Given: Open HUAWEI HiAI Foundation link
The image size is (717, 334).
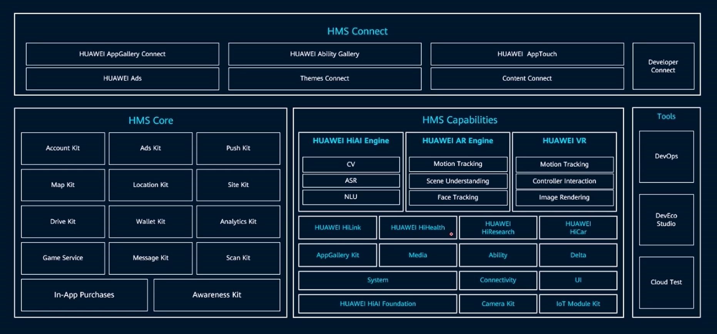Looking at the screenshot, I should click(x=378, y=304).
